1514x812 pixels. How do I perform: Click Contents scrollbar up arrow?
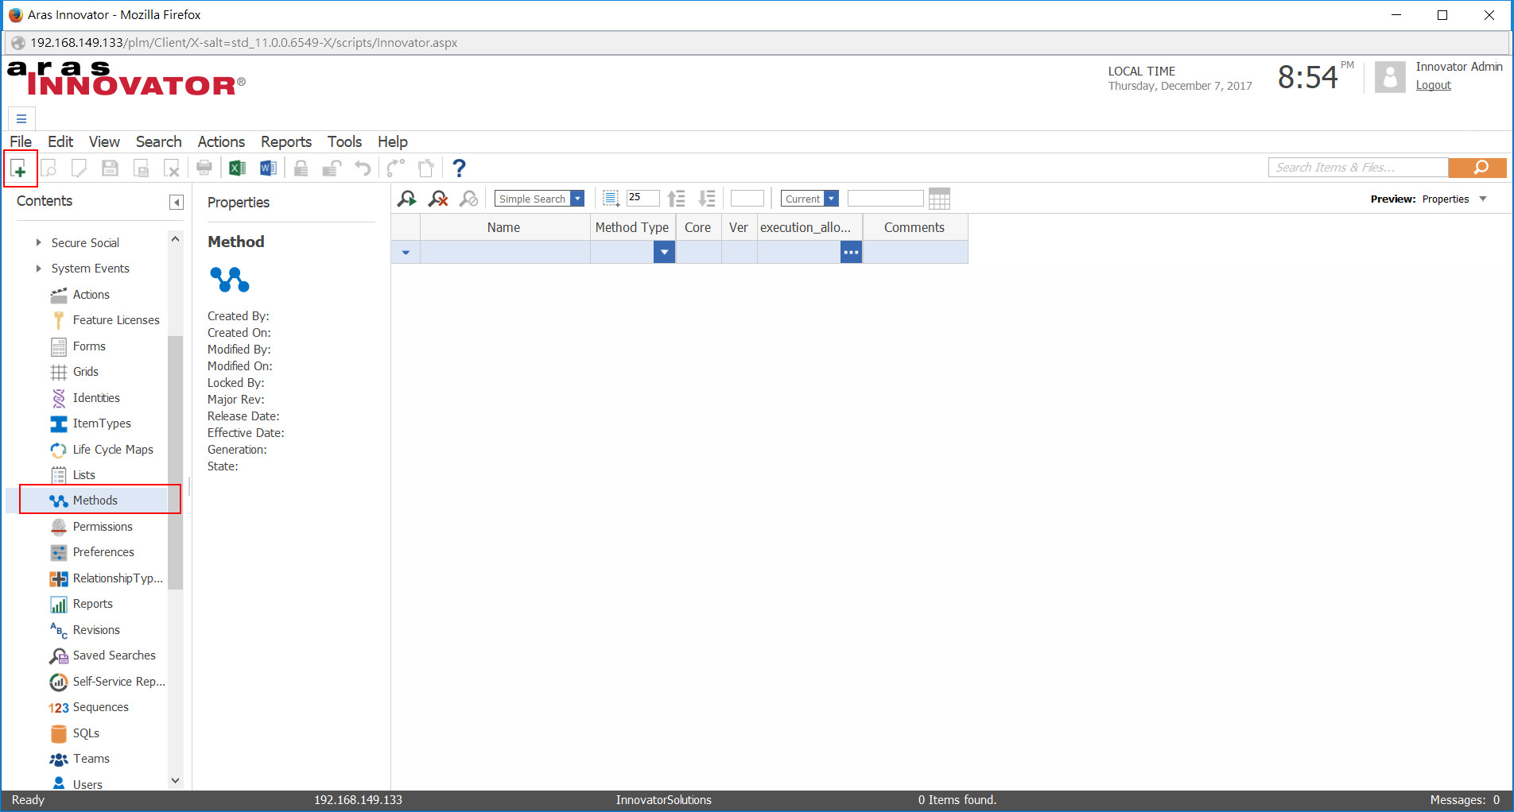[x=176, y=239]
